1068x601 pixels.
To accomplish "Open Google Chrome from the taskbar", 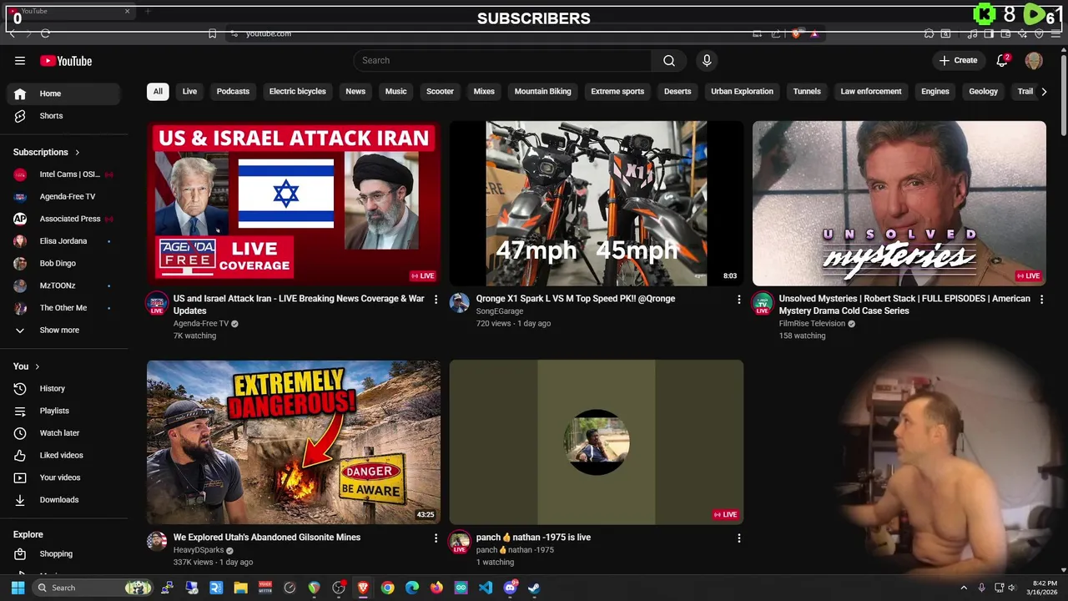I will (x=387, y=588).
